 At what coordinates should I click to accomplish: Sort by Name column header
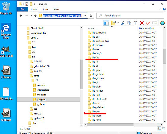point(91,28)
